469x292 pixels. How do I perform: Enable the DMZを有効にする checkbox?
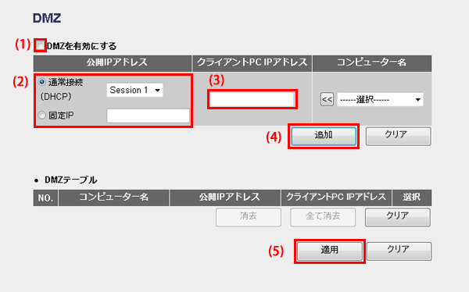point(40,46)
